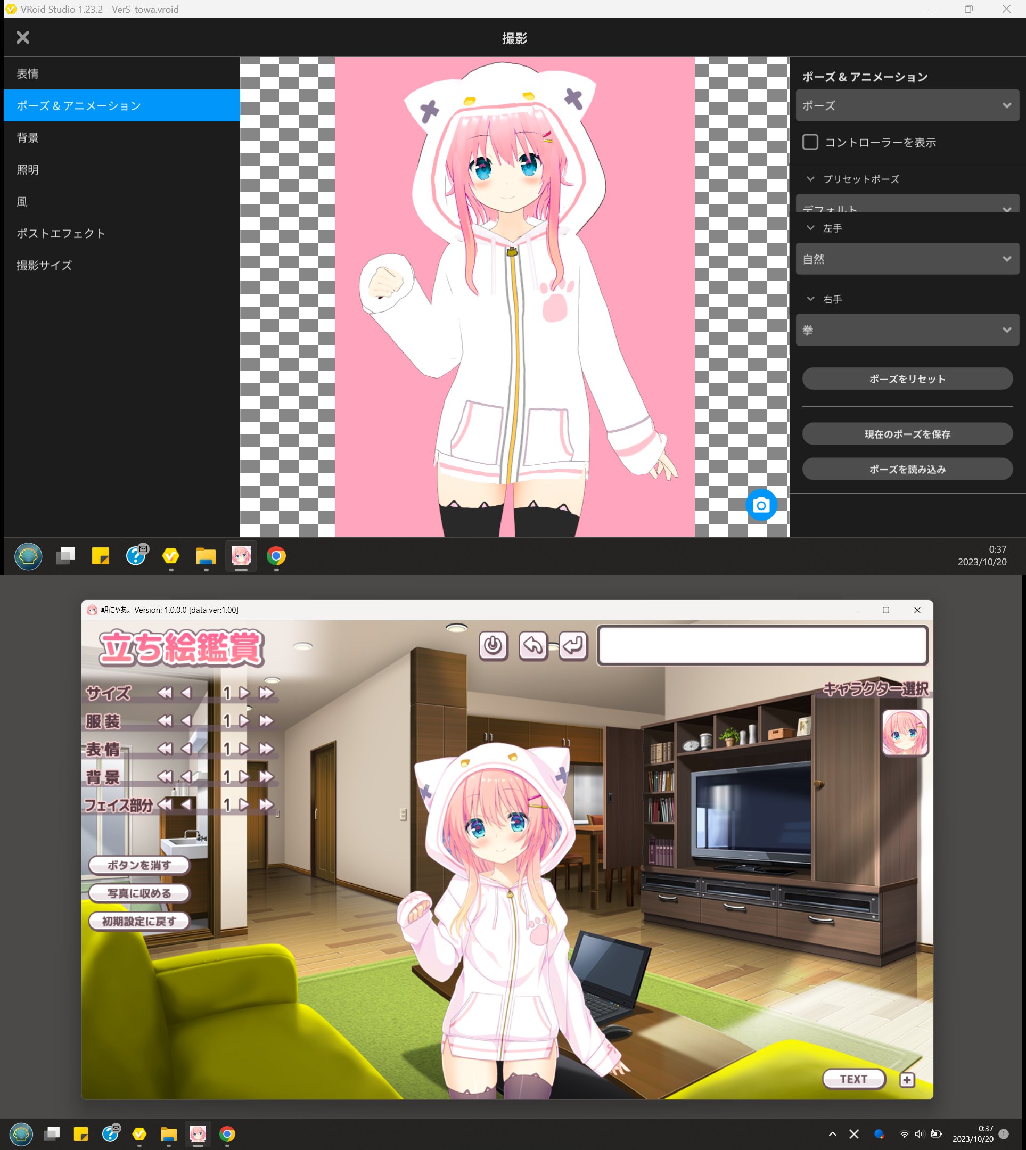This screenshot has height=1150, width=1026.
Task: Jump フェイス部分 back with double-left arrow
Action: click(x=165, y=804)
